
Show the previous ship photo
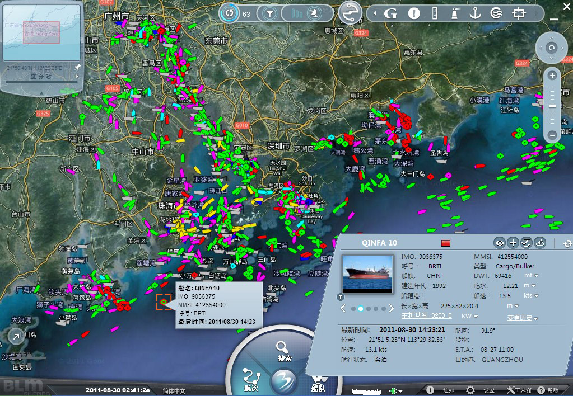coord(343,308)
